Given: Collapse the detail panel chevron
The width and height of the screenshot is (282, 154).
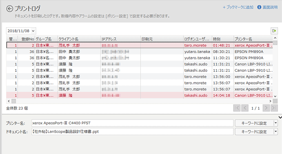Looking at the screenshot, I should coord(280,117).
